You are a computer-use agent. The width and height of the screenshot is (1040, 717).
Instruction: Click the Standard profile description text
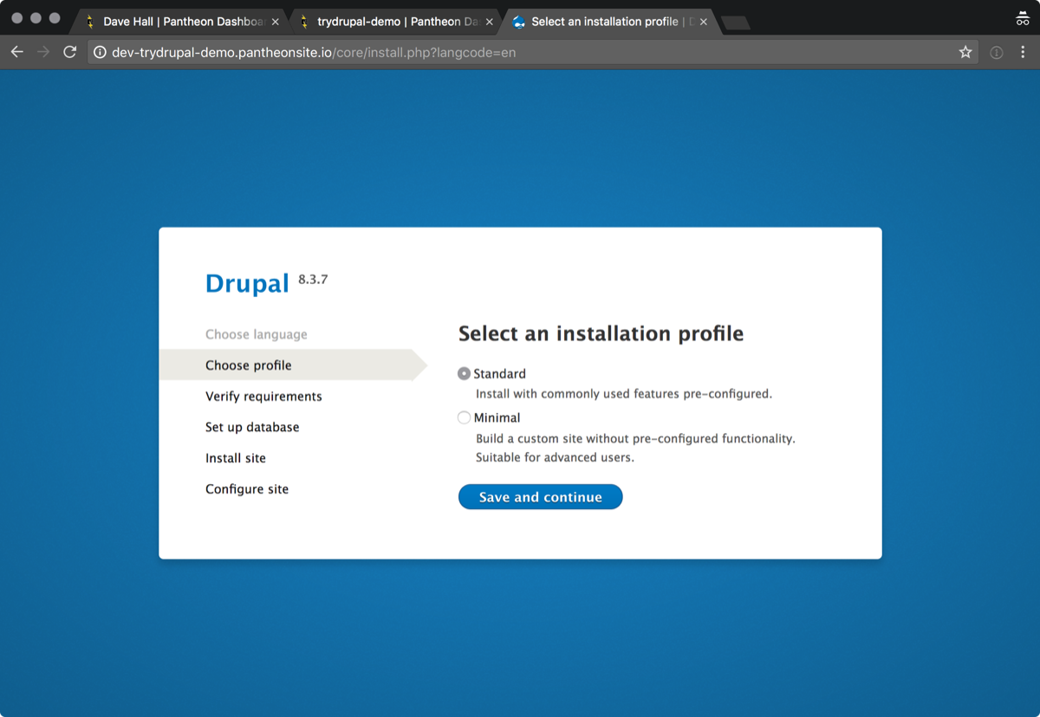(x=624, y=394)
